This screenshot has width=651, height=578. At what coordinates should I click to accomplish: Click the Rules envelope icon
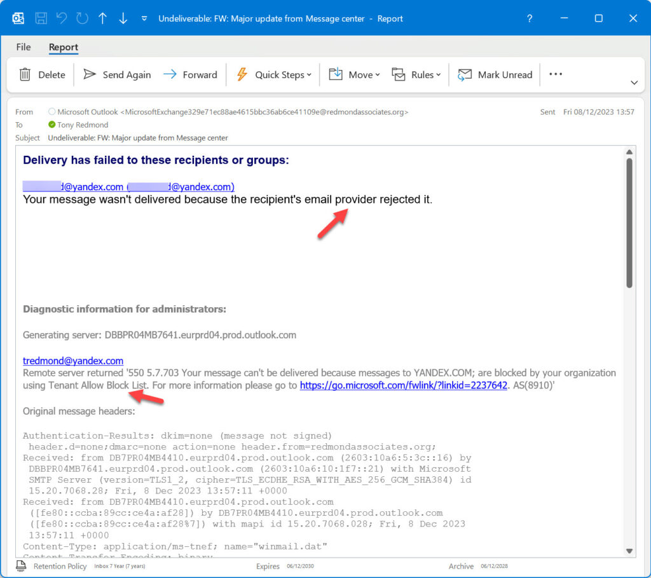coord(398,74)
